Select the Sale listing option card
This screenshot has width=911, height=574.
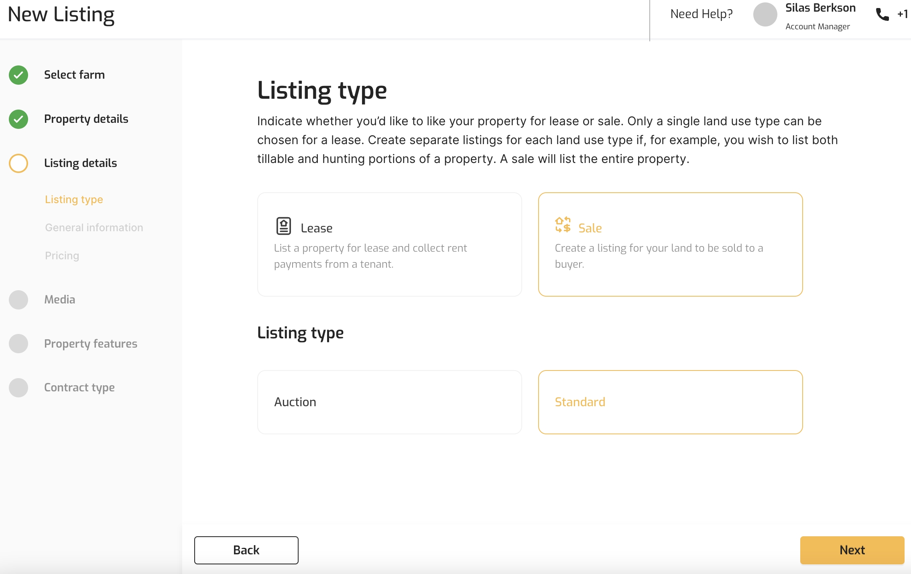pyautogui.click(x=670, y=244)
